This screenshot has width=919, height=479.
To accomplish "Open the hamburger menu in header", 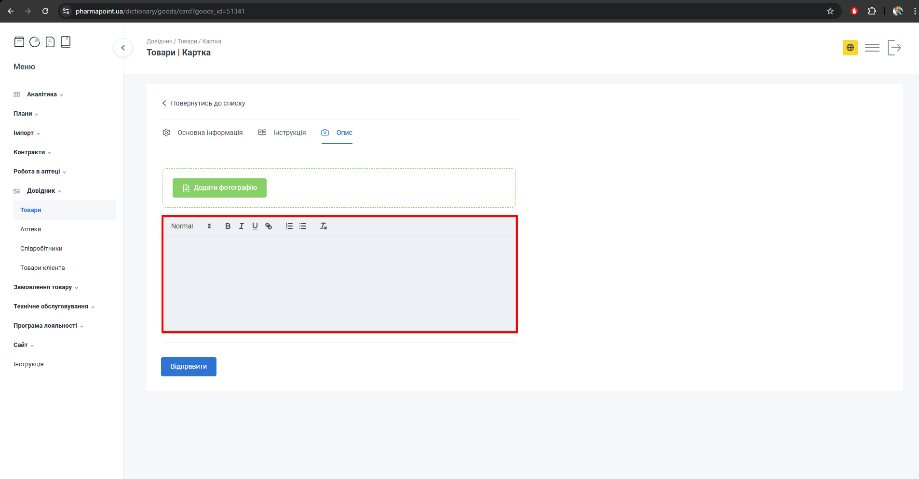I will (872, 48).
